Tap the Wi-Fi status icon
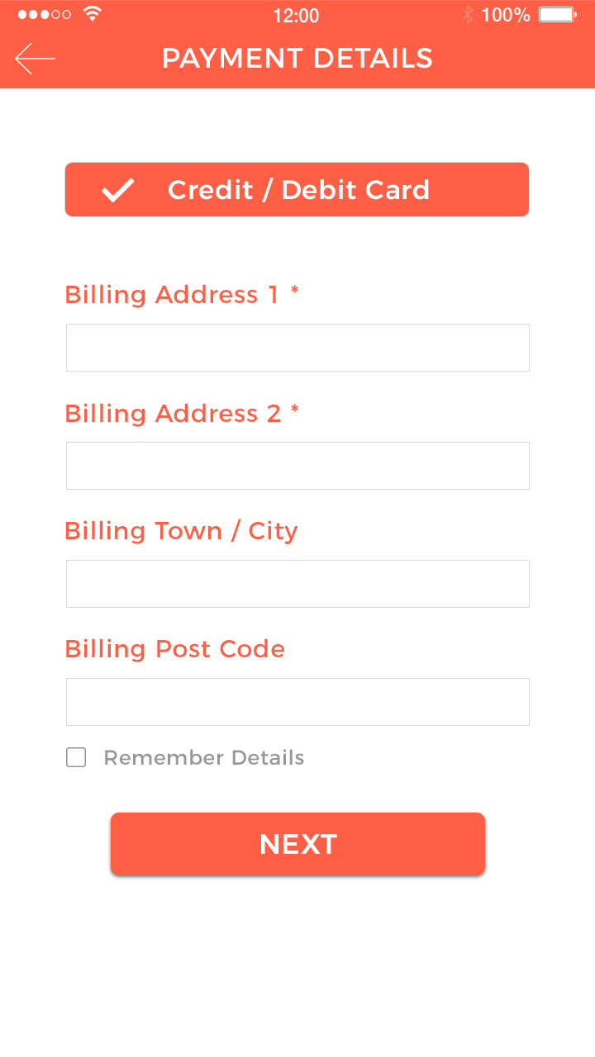This screenshot has width=595, height=1057. [93, 14]
